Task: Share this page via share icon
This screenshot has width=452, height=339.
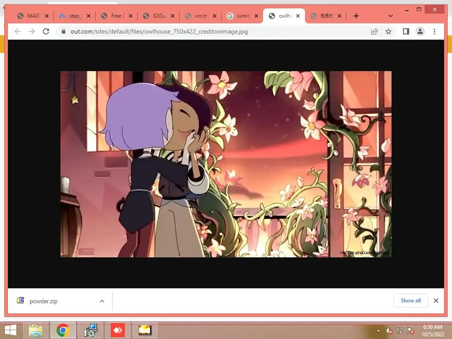Action: pyautogui.click(x=374, y=31)
